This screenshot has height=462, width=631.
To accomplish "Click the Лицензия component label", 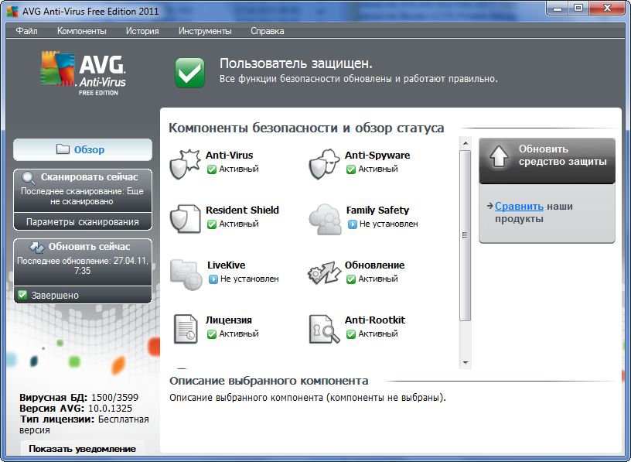I will pyautogui.click(x=229, y=320).
